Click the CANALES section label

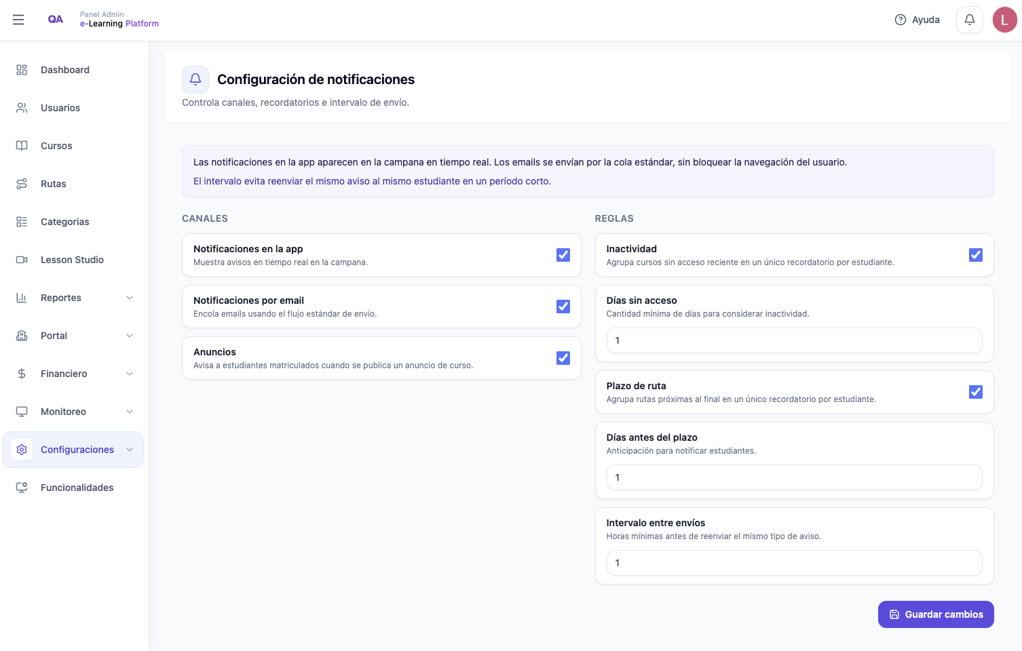point(205,218)
